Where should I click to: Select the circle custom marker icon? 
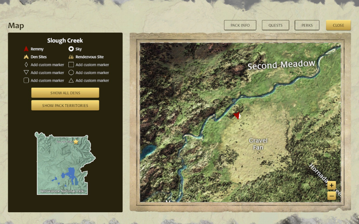pos(71,72)
